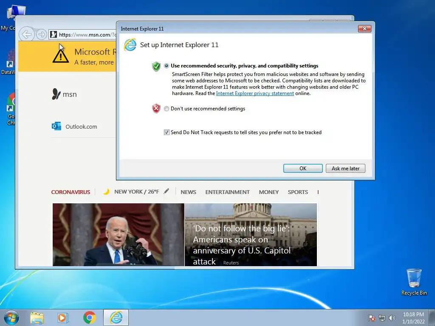Click the MSN site icon in address bar
435x326 pixels.
pos(54,35)
